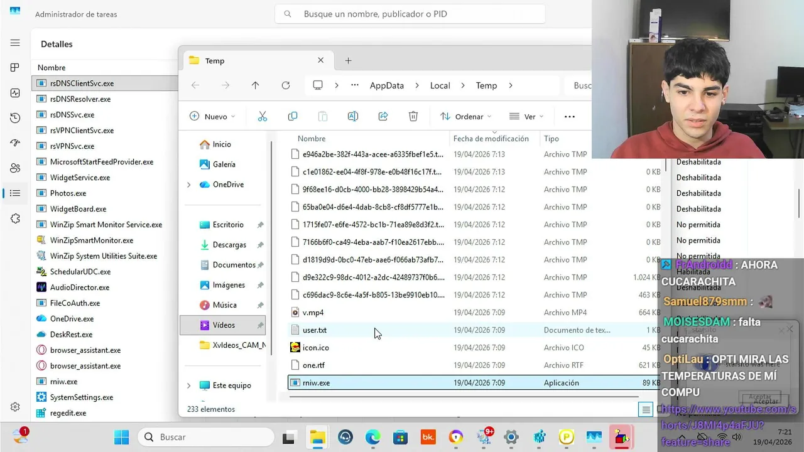The image size is (804, 452).
Task: Select rsDNSClientSvc.exe in Task Manager
Action: pos(104,83)
